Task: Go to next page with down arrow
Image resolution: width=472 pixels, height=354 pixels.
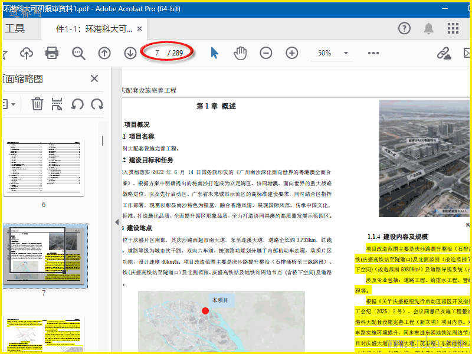Action: pyautogui.click(x=130, y=53)
